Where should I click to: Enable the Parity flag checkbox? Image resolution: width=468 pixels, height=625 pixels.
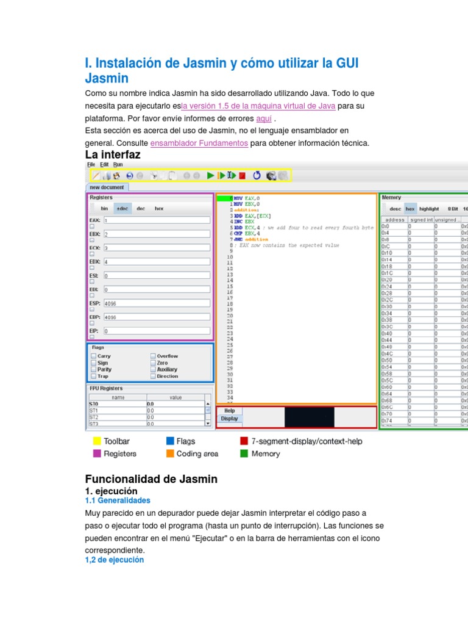93,369
